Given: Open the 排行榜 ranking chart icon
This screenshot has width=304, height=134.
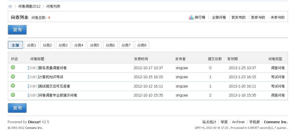Looking at the screenshot, I should [191, 17].
